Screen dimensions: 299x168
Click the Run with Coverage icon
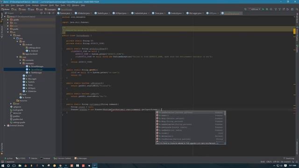pyautogui.click(x=271, y=9)
